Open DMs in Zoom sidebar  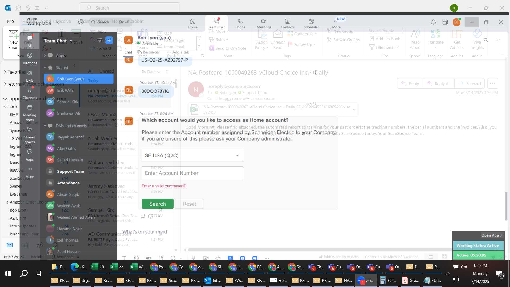point(30,76)
